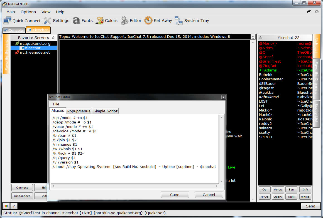Click the irc.quakenet.org connected server icon
The width and height of the screenshot is (323, 218).
coord(17,43)
